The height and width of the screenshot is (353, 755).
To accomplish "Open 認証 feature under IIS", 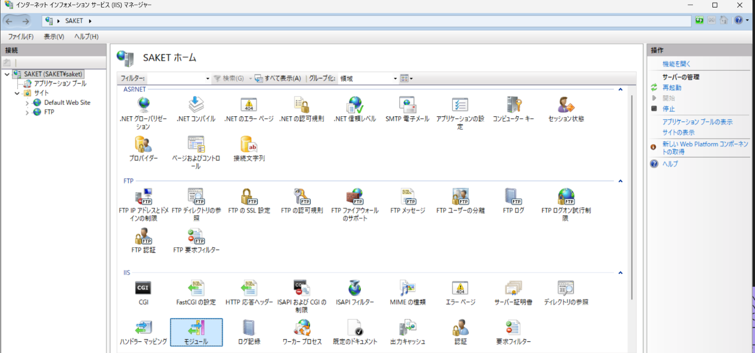I will 460,332.
